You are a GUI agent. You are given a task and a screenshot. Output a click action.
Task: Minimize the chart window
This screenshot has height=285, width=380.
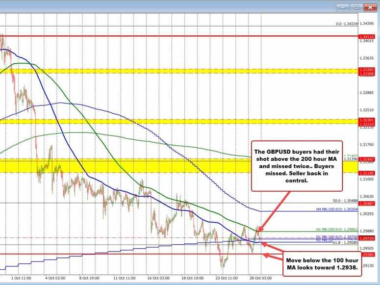click(343, 7)
